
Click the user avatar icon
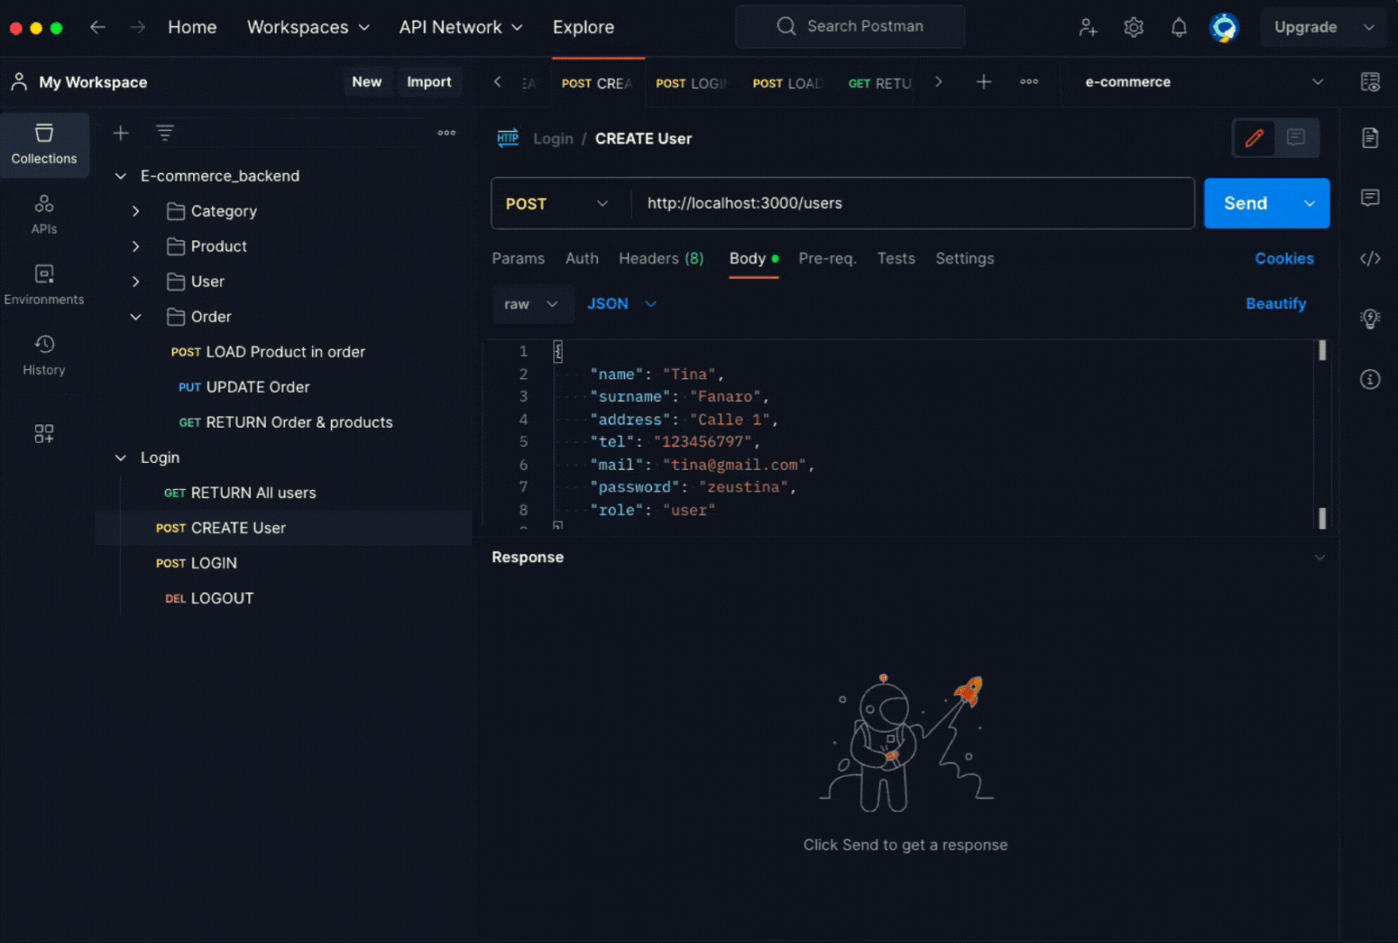tap(1224, 27)
